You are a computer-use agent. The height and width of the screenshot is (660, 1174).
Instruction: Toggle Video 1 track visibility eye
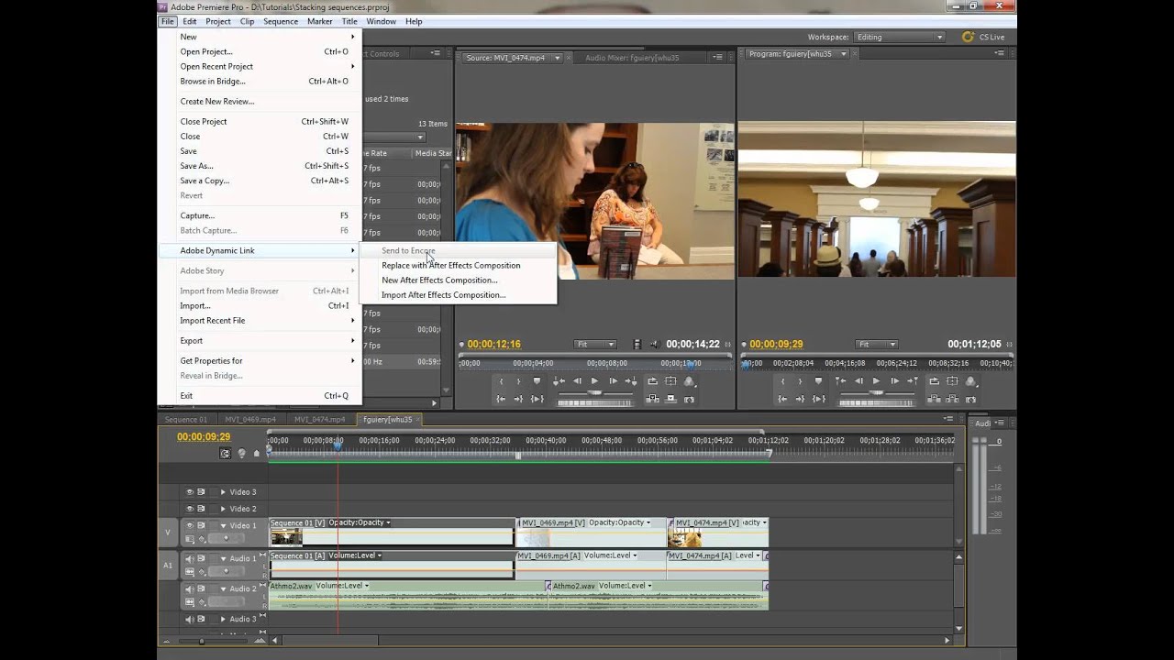[190, 526]
